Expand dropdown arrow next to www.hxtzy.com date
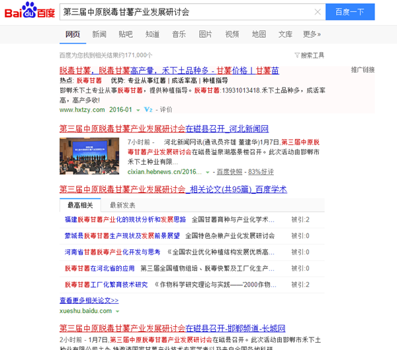The height and width of the screenshot is (350, 397). [138, 110]
